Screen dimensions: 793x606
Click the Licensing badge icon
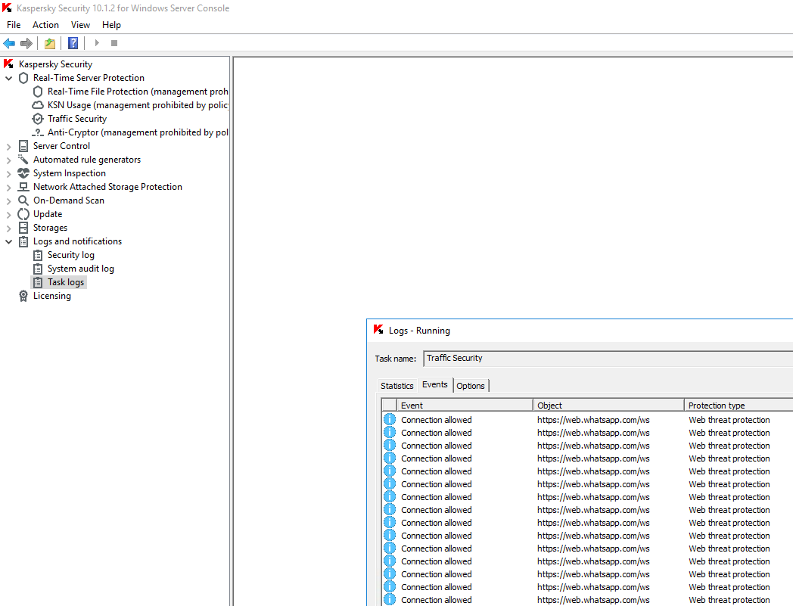[23, 296]
